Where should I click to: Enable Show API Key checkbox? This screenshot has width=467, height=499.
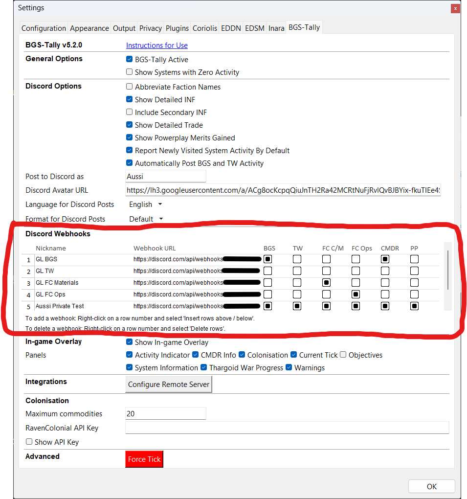tap(29, 442)
